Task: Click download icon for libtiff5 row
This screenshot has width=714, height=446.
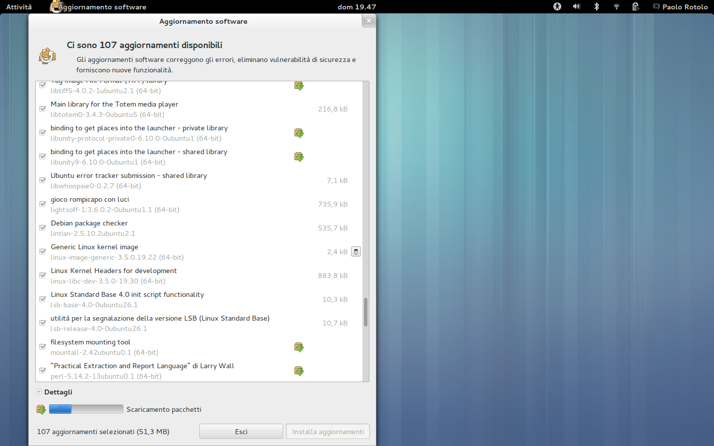Action: (x=299, y=86)
